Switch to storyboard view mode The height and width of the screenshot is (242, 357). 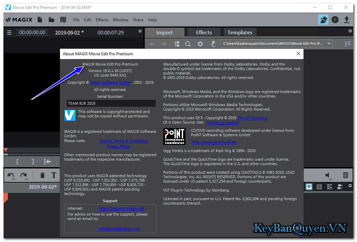click(x=309, y=187)
